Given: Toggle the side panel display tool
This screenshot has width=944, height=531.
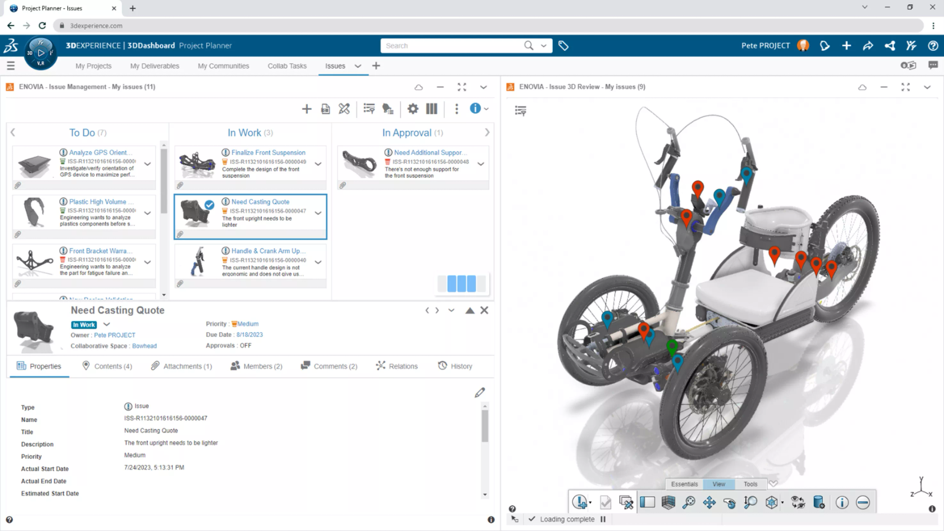Looking at the screenshot, I should [647, 502].
